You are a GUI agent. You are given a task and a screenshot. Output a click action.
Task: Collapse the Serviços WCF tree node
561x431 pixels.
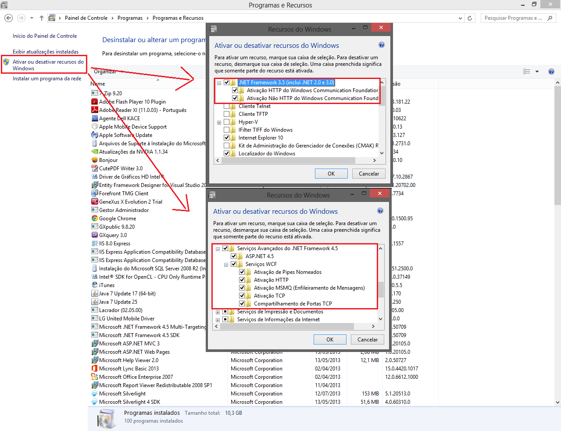tap(226, 265)
